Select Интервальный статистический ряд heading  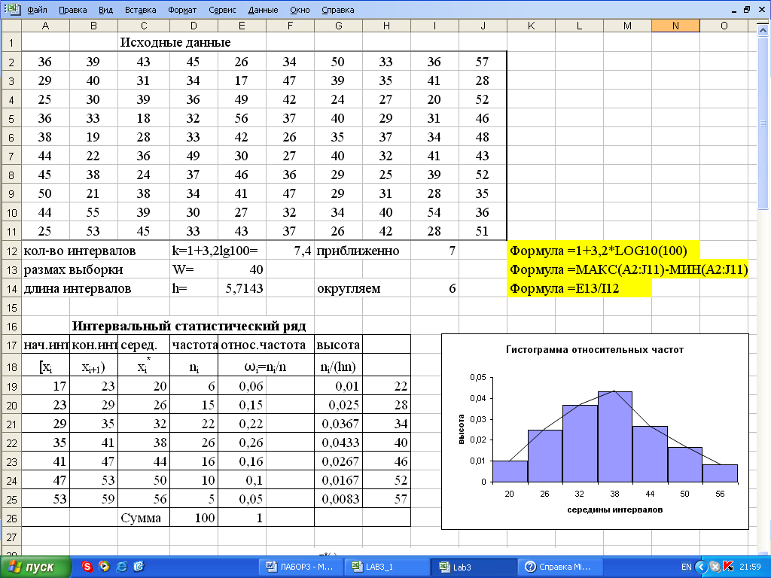pos(189,326)
